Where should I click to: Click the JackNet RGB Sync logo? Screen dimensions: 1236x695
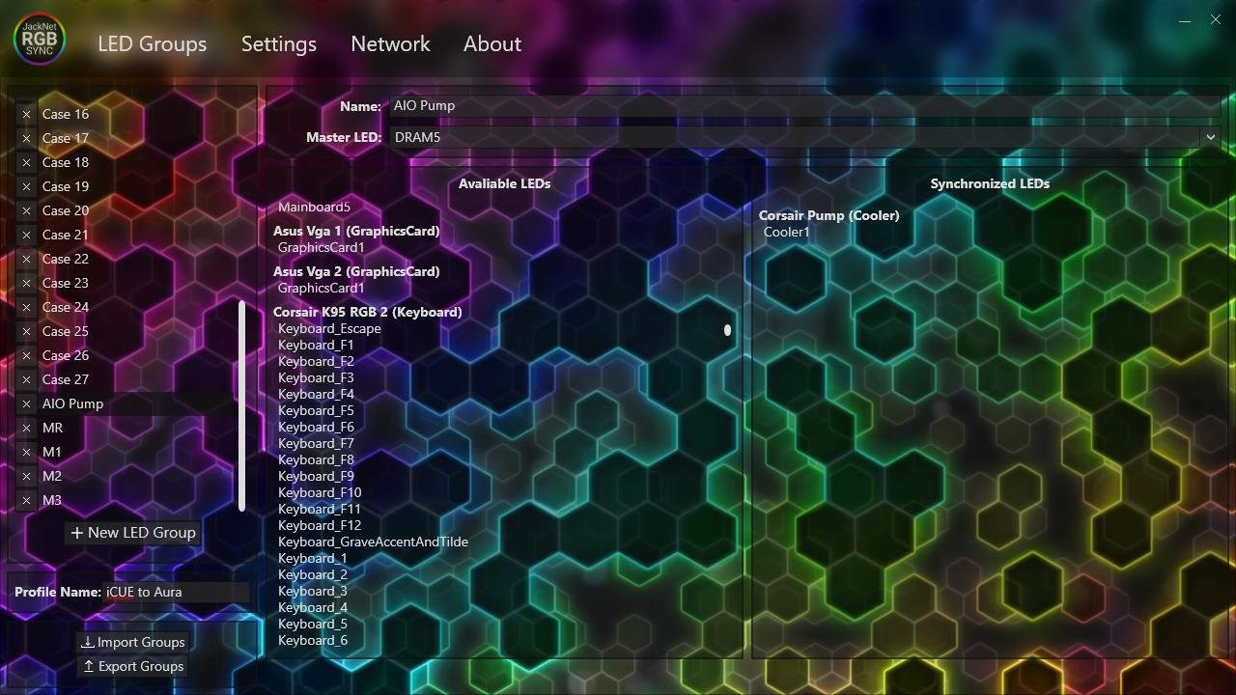coord(39,39)
